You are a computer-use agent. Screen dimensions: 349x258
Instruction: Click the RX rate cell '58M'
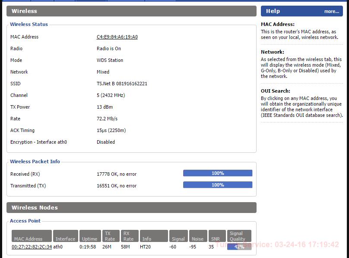[x=126, y=247]
